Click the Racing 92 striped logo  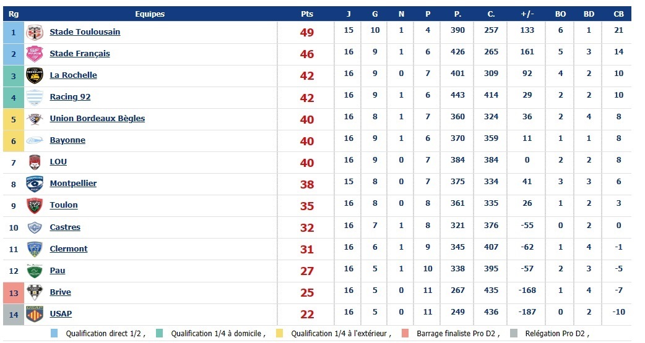[x=34, y=97]
